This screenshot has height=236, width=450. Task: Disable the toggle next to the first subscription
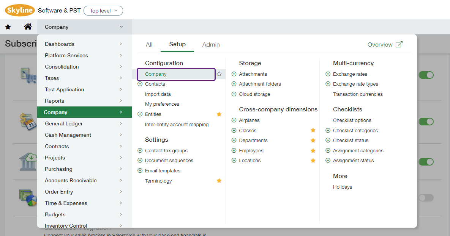point(426,75)
